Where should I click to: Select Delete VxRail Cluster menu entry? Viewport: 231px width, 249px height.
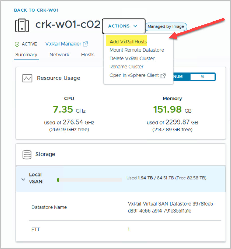click(x=132, y=58)
